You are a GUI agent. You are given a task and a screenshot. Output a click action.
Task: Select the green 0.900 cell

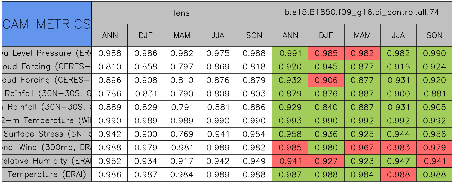(398, 94)
